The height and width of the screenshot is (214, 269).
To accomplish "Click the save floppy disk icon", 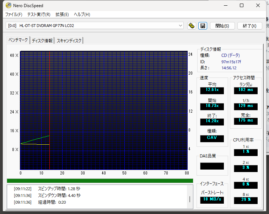I will (x=203, y=26).
